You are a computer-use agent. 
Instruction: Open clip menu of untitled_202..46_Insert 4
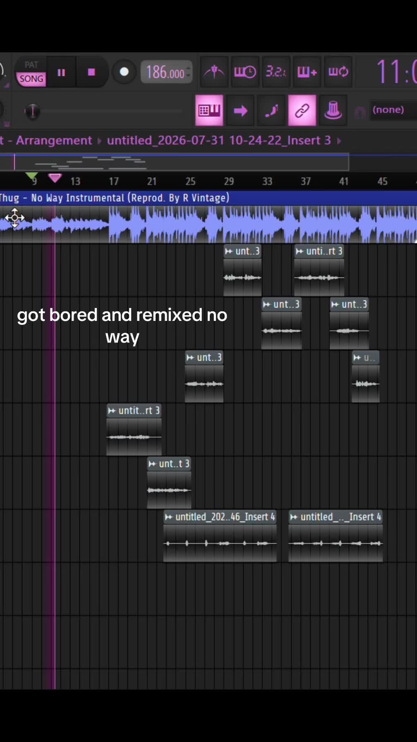169,517
